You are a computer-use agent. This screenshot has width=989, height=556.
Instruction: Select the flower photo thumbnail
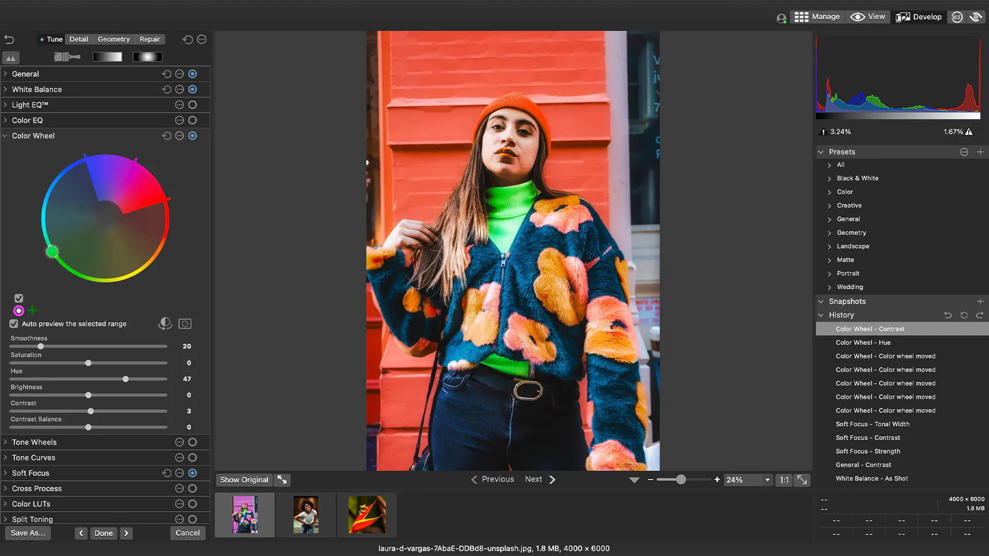point(367,514)
